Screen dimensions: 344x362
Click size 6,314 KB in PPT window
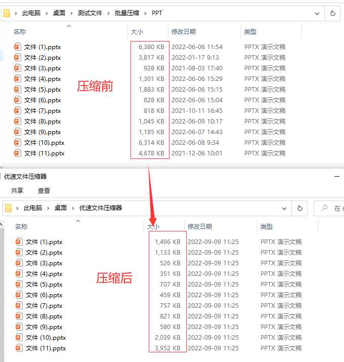click(151, 142)
